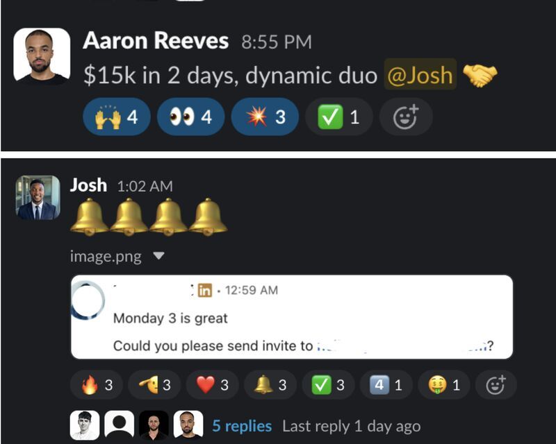This screenshot has height=444, width=556.
Task: Toggle the collision explosion reaction
Action: [x=265, y=117]
